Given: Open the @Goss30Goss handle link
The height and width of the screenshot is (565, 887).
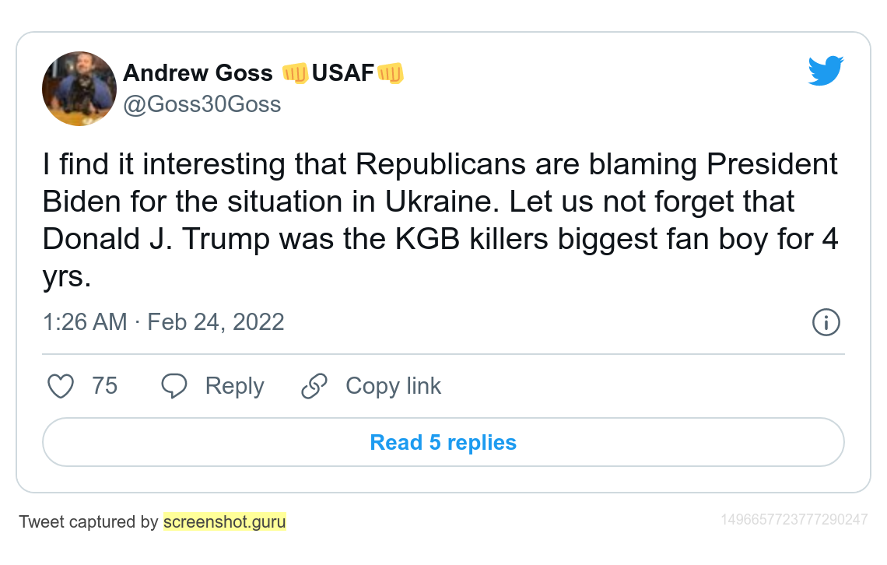Looking at the screenshot, I should [202, 104].
